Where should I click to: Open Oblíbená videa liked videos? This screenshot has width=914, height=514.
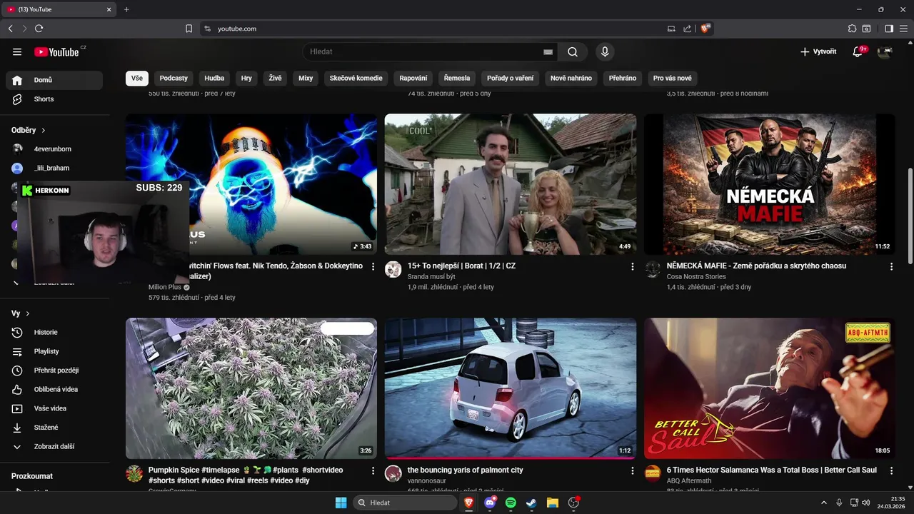pyautogui.click(x=54, y=389)
